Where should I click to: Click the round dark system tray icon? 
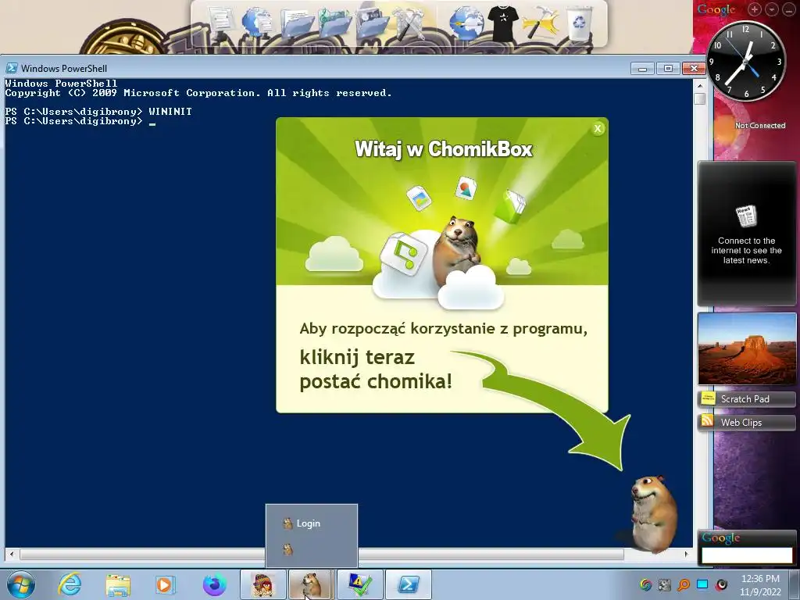(x=721, y=584)
